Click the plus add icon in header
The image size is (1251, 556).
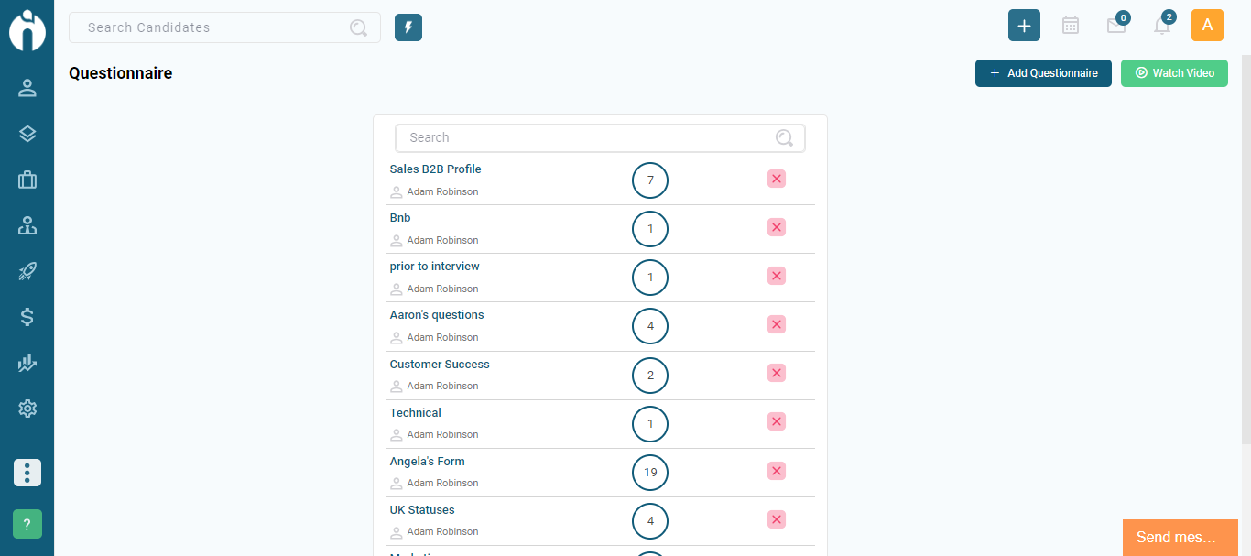tap(1024, 26)
